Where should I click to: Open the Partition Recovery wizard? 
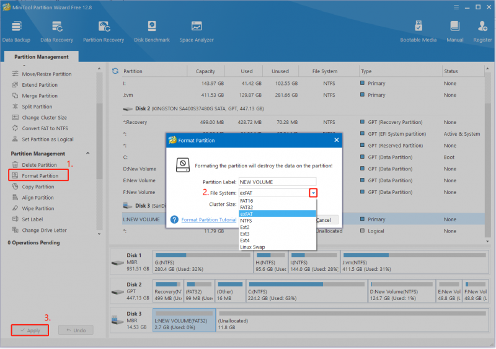(104, 32)
